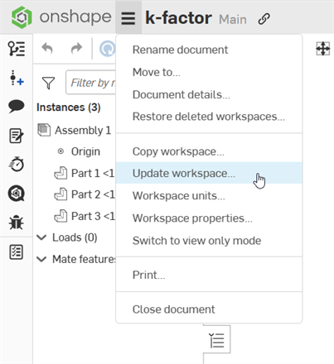Open the assembly list sidebar icon
Viewport: 334px width, 364px height.
[17, 49]
